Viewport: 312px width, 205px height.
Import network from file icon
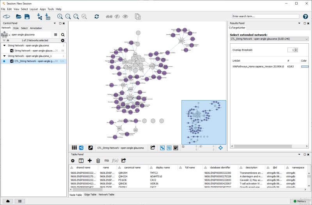(x=39, y=16)
